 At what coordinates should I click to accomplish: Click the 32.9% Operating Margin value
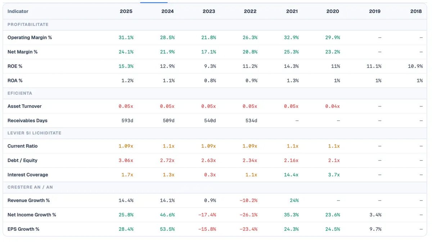click(292, 37)
